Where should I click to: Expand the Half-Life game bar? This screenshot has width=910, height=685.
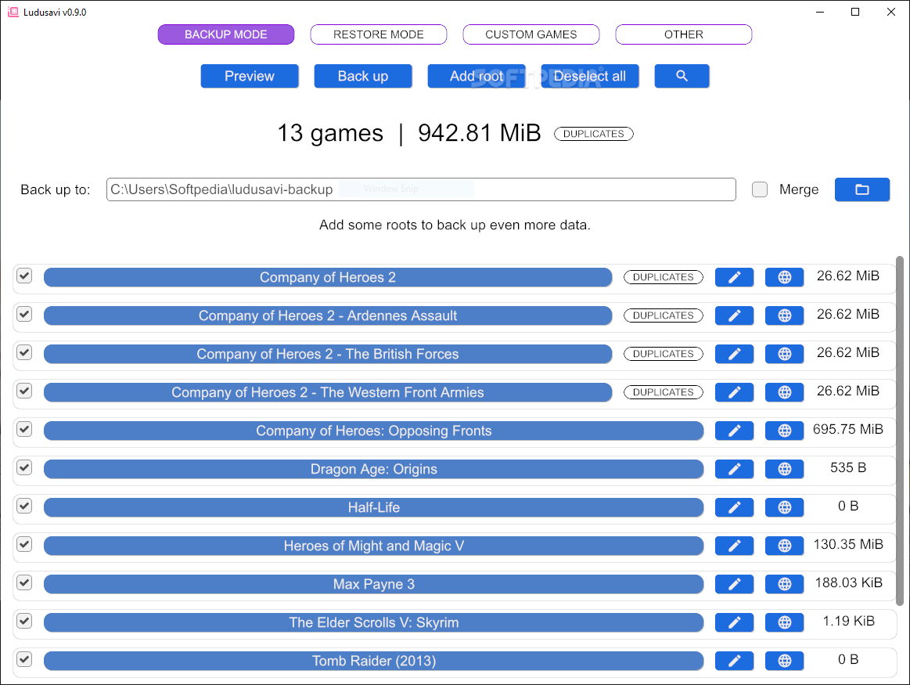[374, 507]
